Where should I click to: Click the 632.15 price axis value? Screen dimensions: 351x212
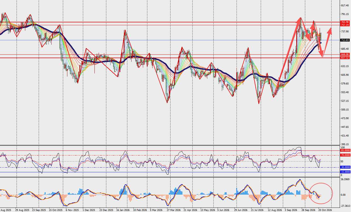click(x=345, y=66)
